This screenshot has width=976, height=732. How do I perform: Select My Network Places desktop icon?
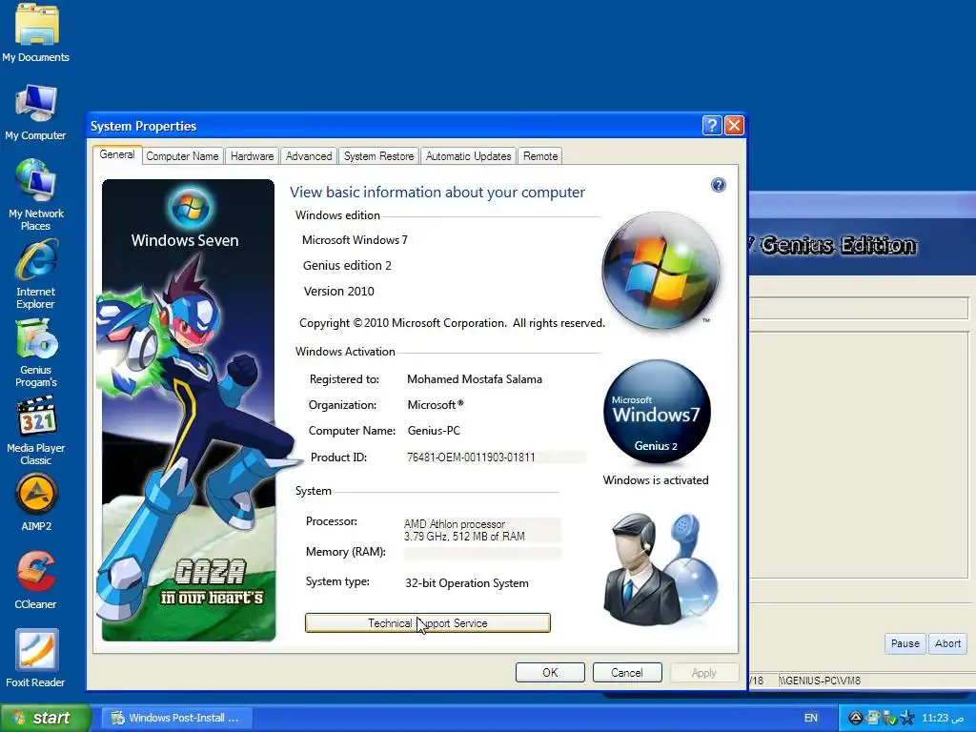[x=35, y=194]
